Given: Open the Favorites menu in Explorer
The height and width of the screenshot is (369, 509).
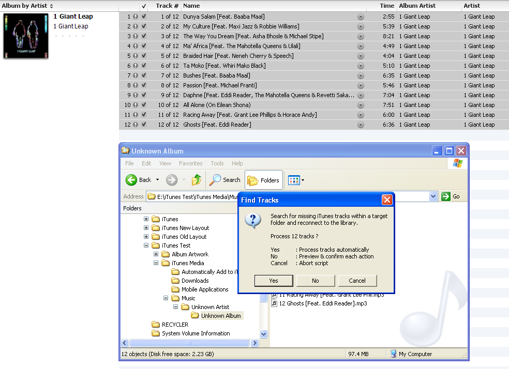Looking at the screenshot, I should (190, 163).
